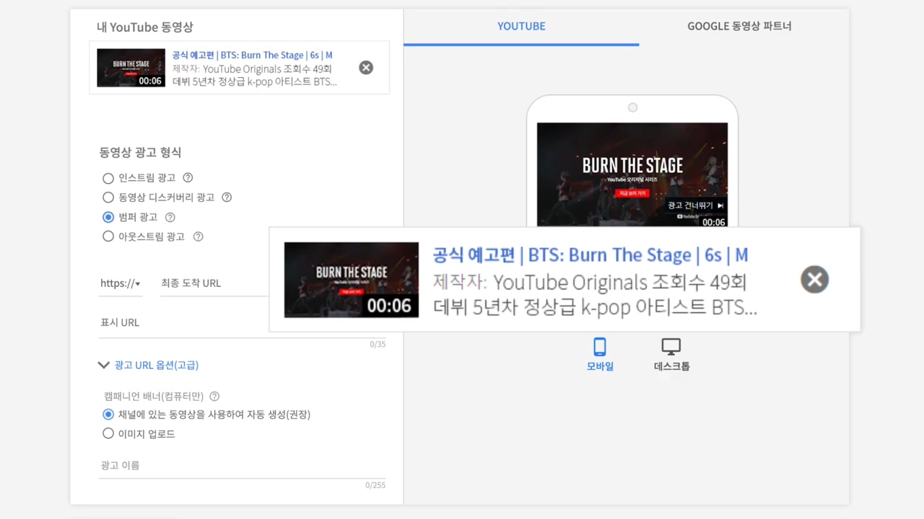
Task: Click 광고 건너뛰기 in phone preview
Action: (x=696, y=205)
